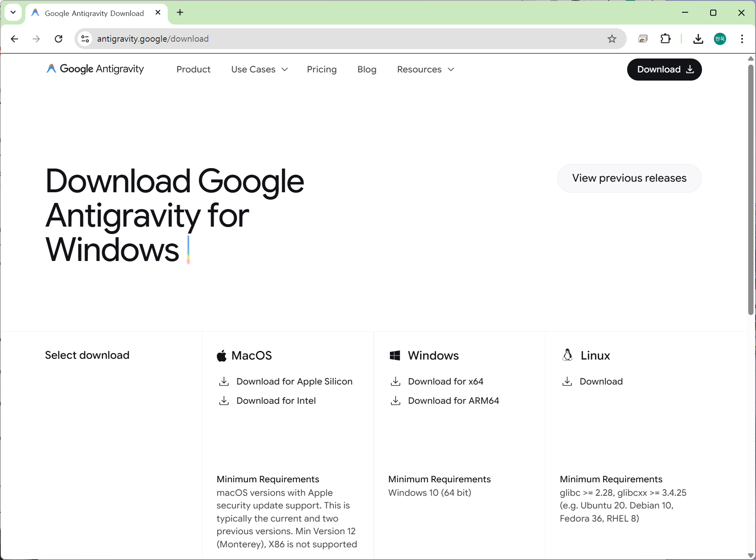Viewport: 756px width, 560px height.
Task: Download Windows ARM64 installer
Action: pos(453,400)
